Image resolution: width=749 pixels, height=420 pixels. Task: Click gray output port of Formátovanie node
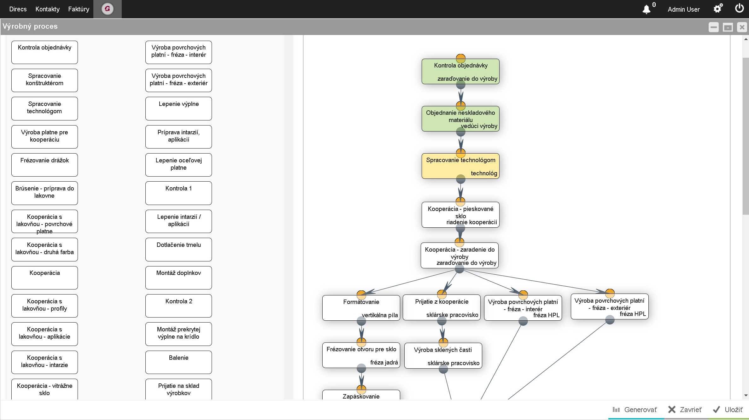pyautogui.click(x=361, y=321)
